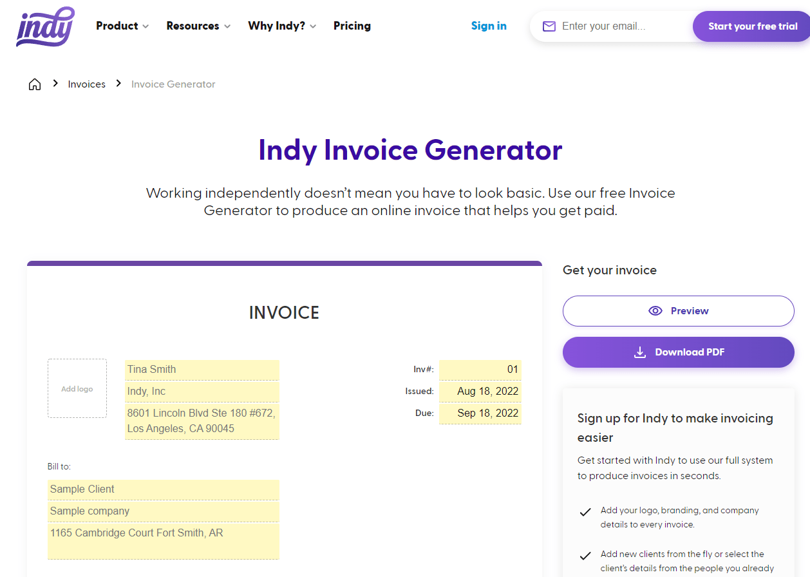
Task: Change the Due date Sep 18, 2022
Action: [x=480, y=413]
